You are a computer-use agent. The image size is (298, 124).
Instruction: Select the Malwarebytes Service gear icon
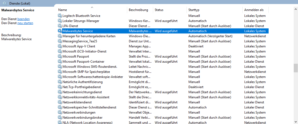click(x=60, y=31)
